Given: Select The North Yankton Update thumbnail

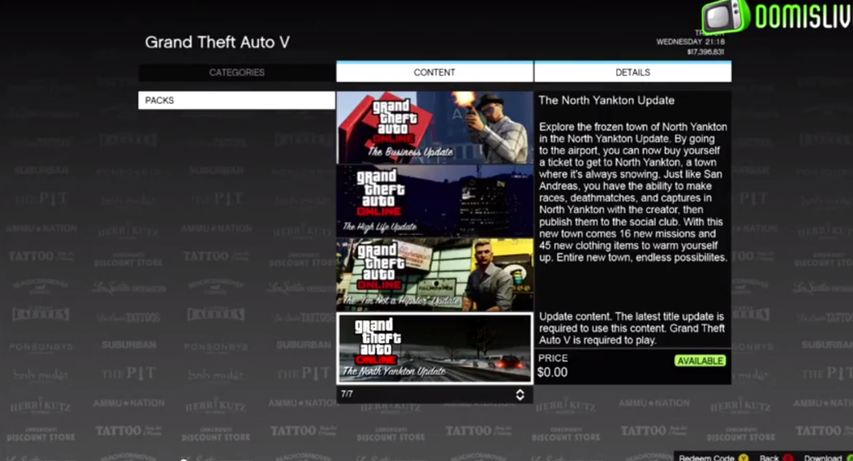Looking at the screenshot, I should coord(434,348).
